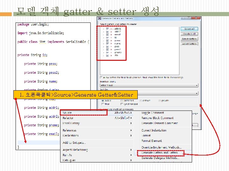Image resolution: width=229 pixels, height=171 pixels.
Task: Click the field icon beside zip
Action: click(x=111, y=55)
